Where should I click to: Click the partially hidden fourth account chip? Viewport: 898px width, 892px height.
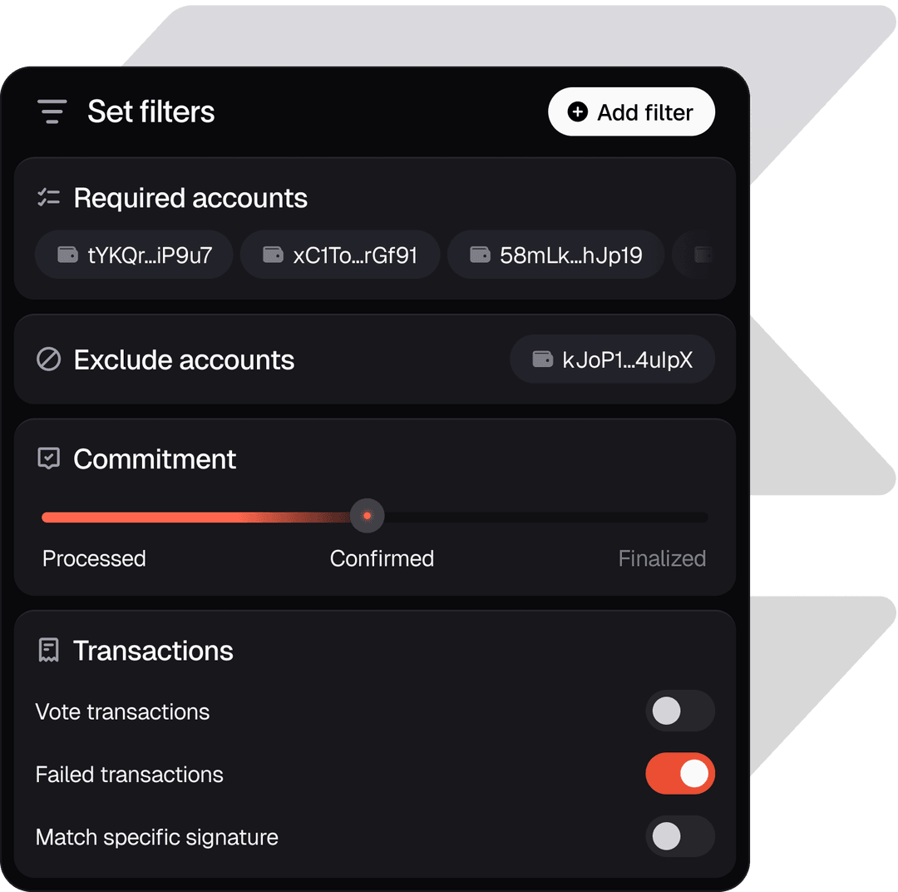[693, 255]
